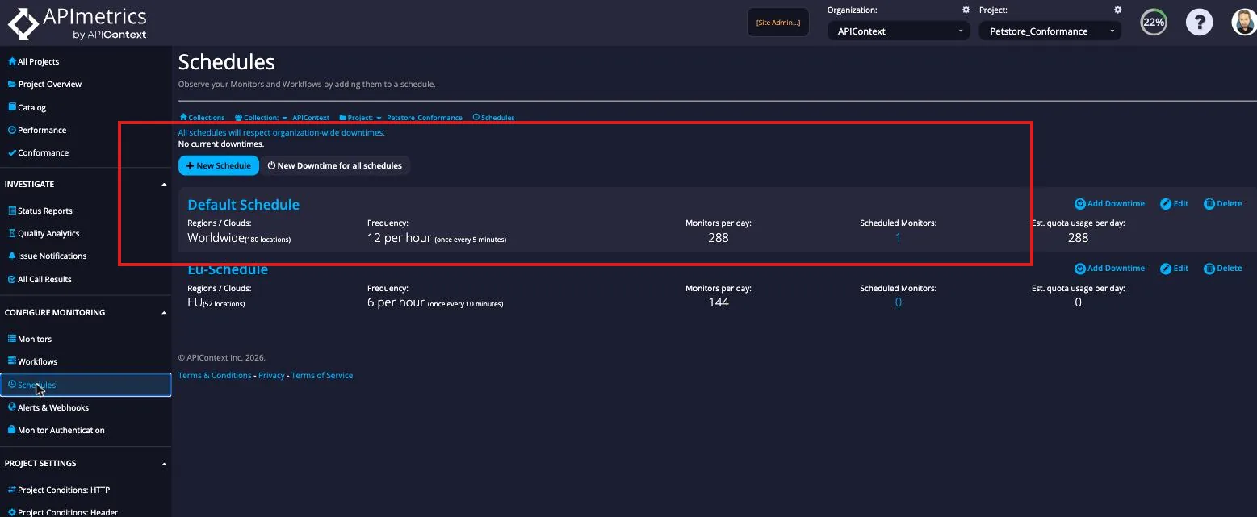Click Petstore_Conformance breadcrumb link
Image resolution: width=1257 pixels, height=517 pixels.
point(425,118)
